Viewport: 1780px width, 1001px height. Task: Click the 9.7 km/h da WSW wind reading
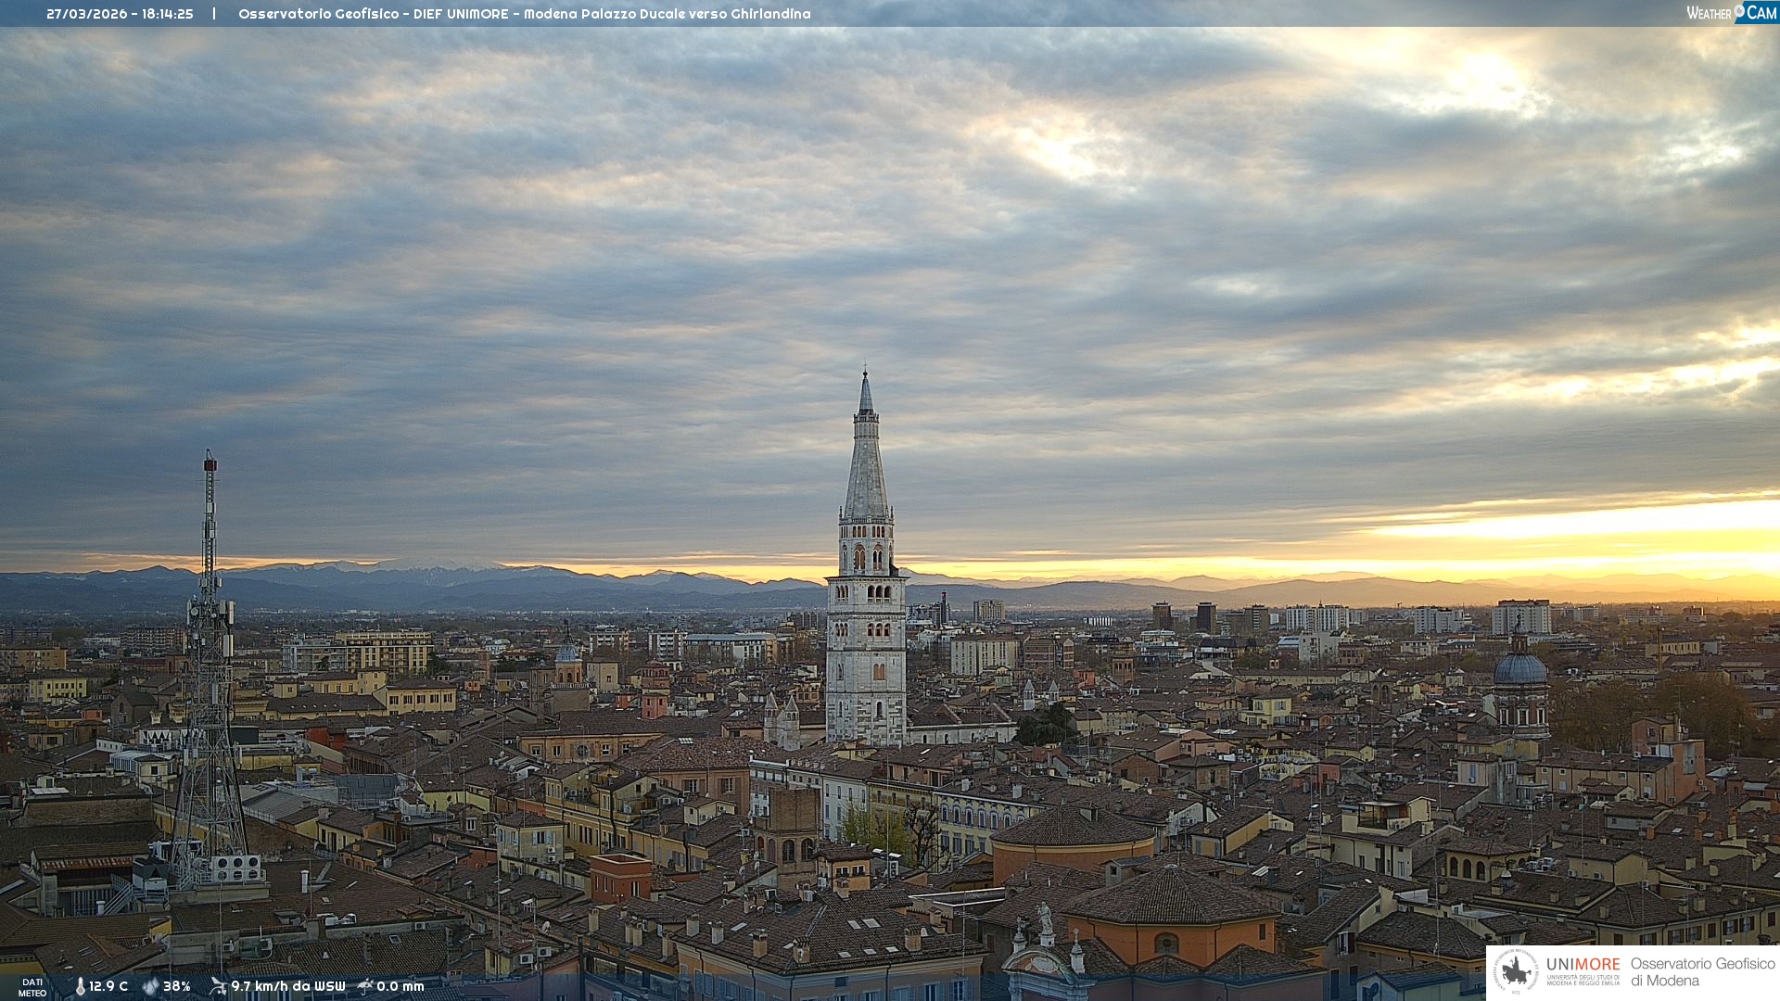click(287, 986)
